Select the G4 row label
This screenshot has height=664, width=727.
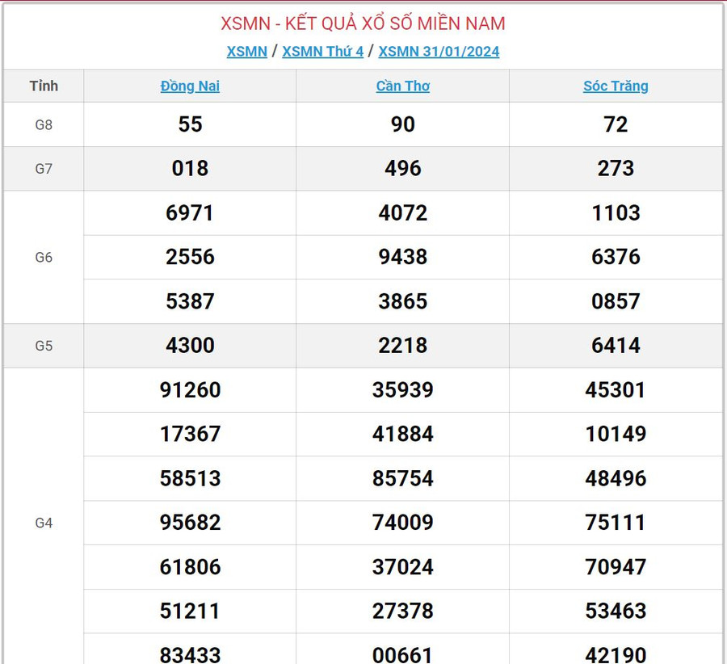[x=44, y=523]
